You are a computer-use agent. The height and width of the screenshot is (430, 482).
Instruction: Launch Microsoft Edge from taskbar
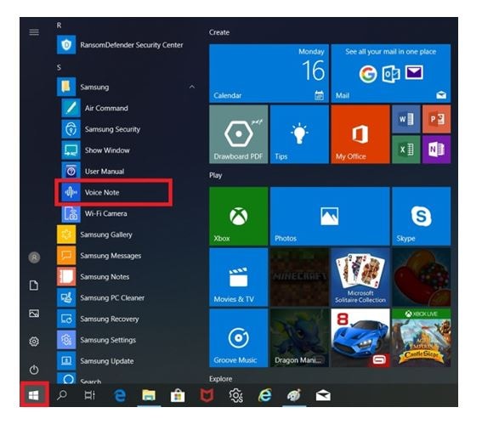120,396
